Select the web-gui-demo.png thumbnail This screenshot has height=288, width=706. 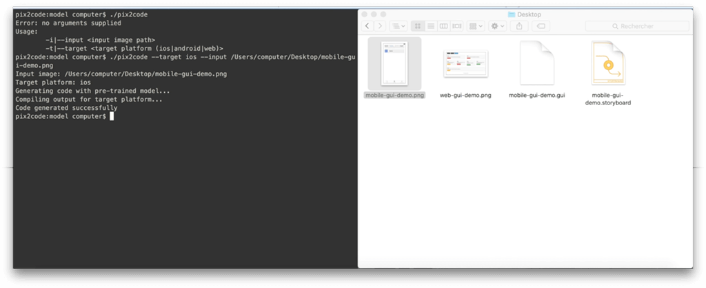coord(465,64)
